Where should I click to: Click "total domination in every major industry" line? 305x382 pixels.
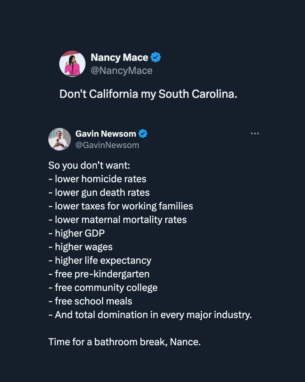click(153, 315)
